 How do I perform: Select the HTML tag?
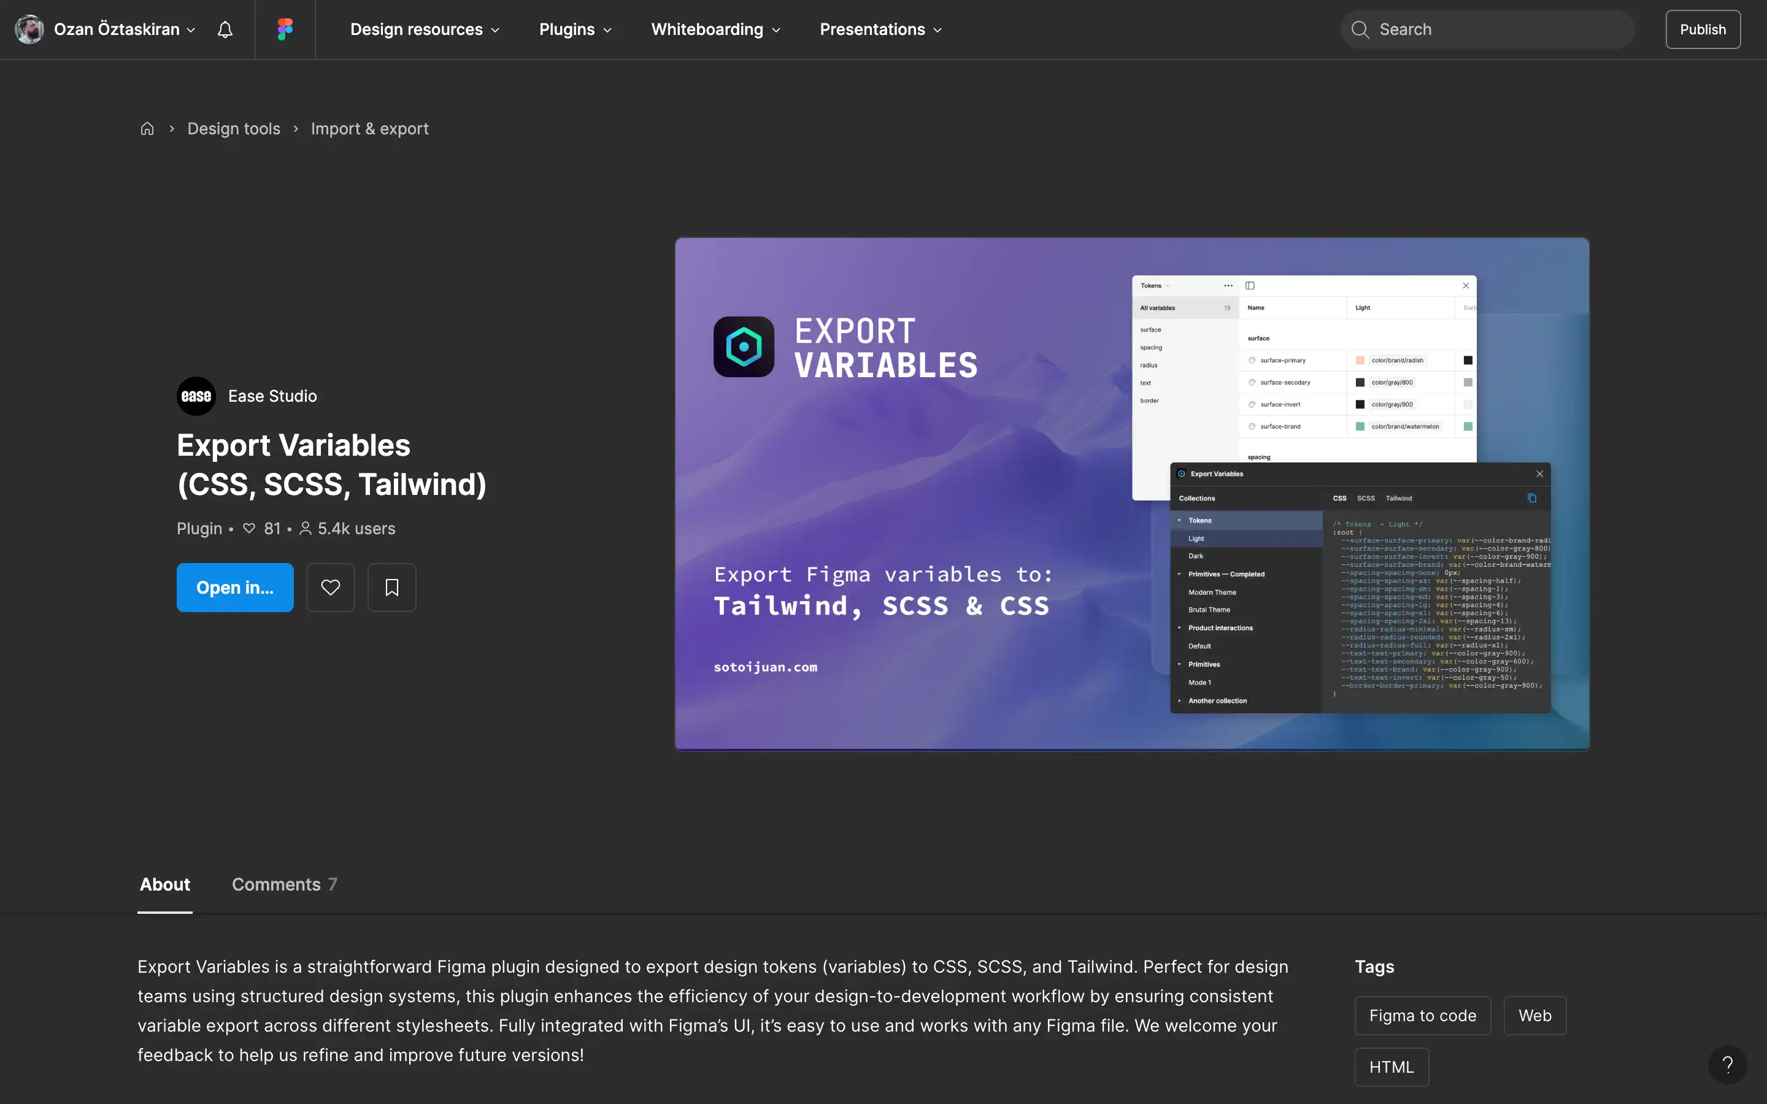[x=1392, y=1067]
